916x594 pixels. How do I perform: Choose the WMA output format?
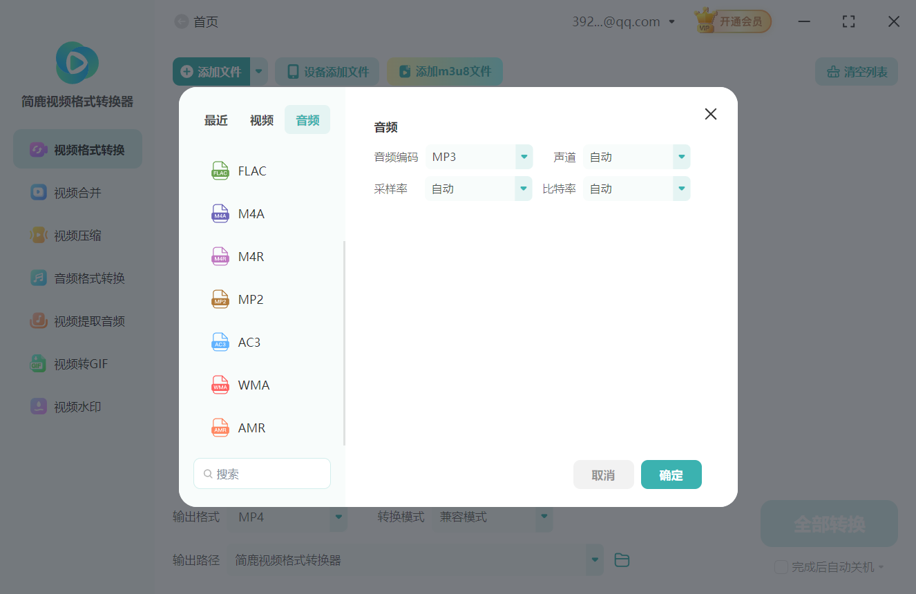coord(254,385)
